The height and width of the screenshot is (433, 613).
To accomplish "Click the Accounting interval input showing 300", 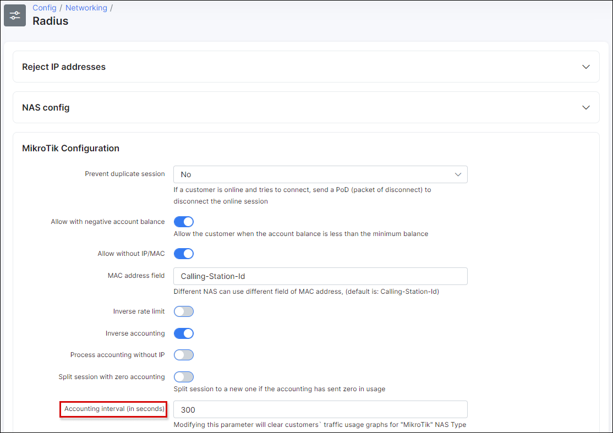I will [x=320, y=409].
